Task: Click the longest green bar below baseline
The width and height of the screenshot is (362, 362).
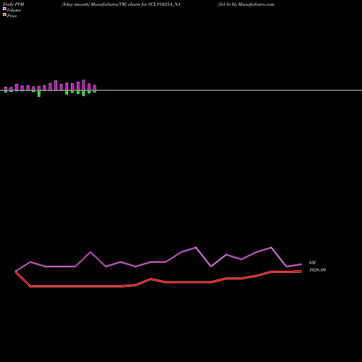Action: click(39, 93)
